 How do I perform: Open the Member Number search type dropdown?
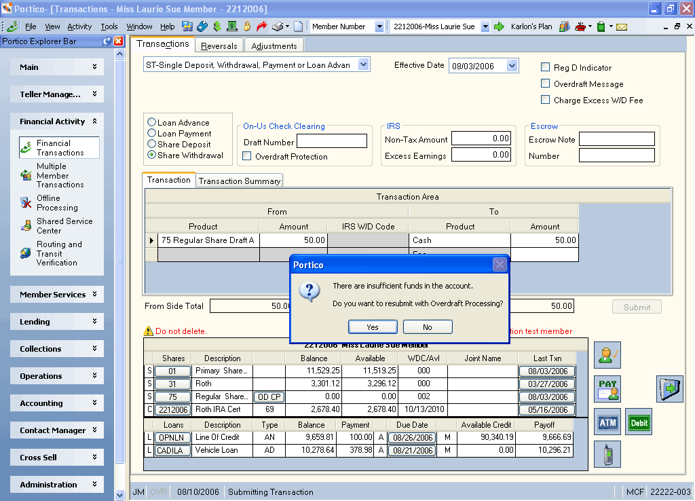[379, 26]
